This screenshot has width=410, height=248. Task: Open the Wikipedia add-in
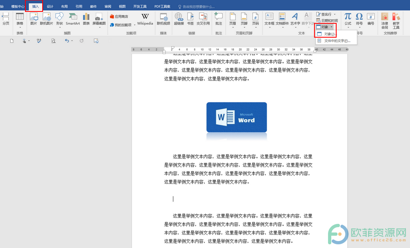tap(145, 19)
